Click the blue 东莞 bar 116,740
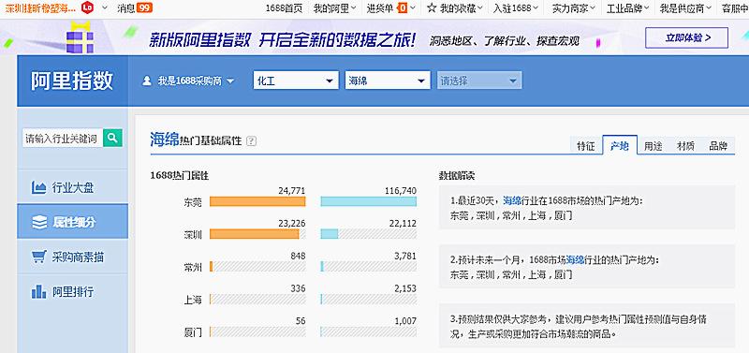The image size is (749, 353). (x=368, y=201)
